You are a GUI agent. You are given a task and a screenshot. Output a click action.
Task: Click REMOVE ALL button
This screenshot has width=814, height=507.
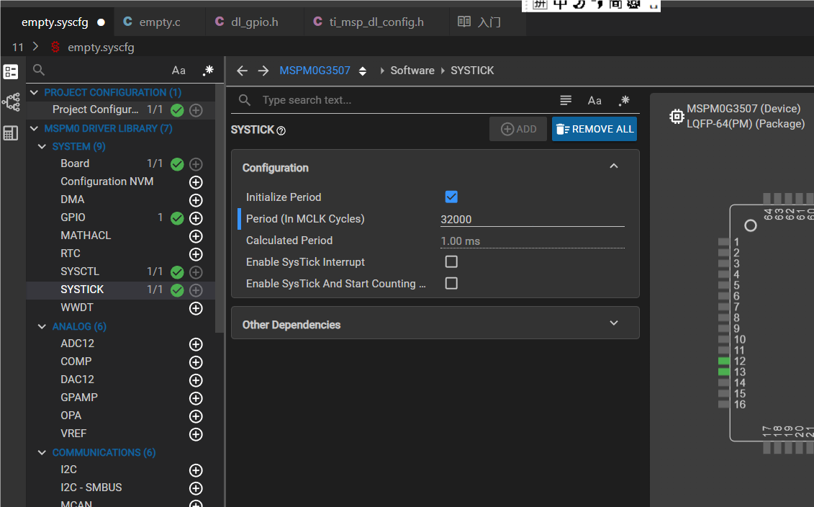coord(594,129)
